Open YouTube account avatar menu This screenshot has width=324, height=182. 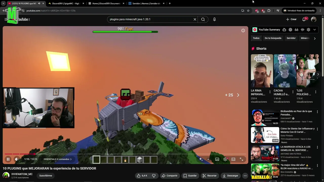click(x=314, y=19)
